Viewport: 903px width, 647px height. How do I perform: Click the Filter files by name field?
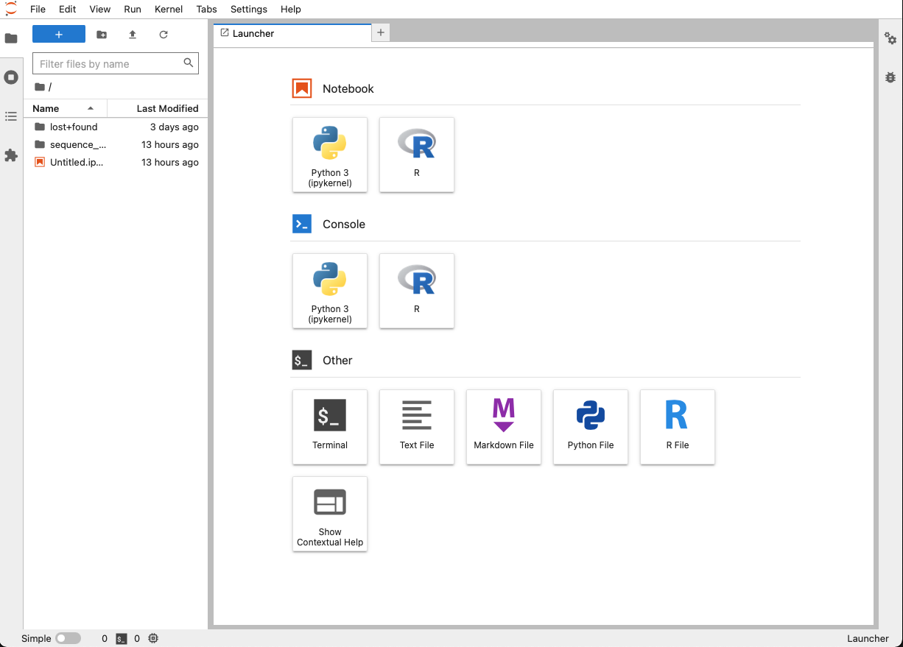[x=109, y=64]
